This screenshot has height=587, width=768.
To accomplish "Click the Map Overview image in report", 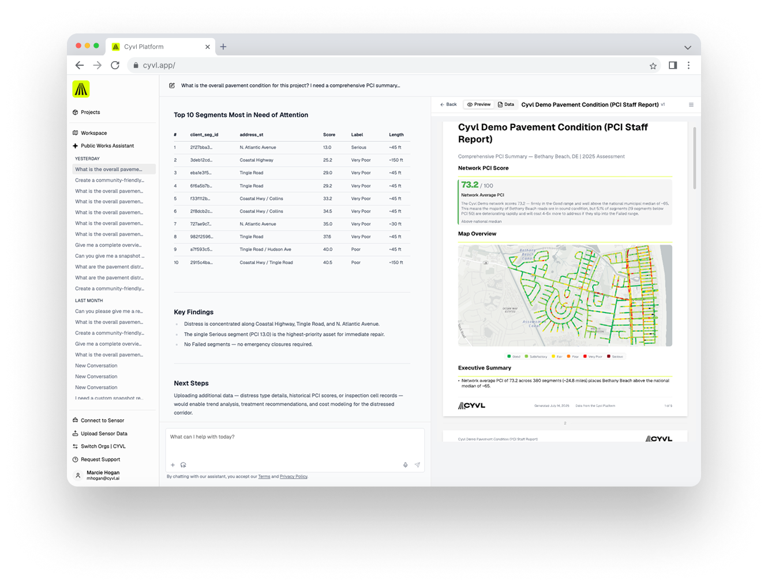I will tap(565, 295).
